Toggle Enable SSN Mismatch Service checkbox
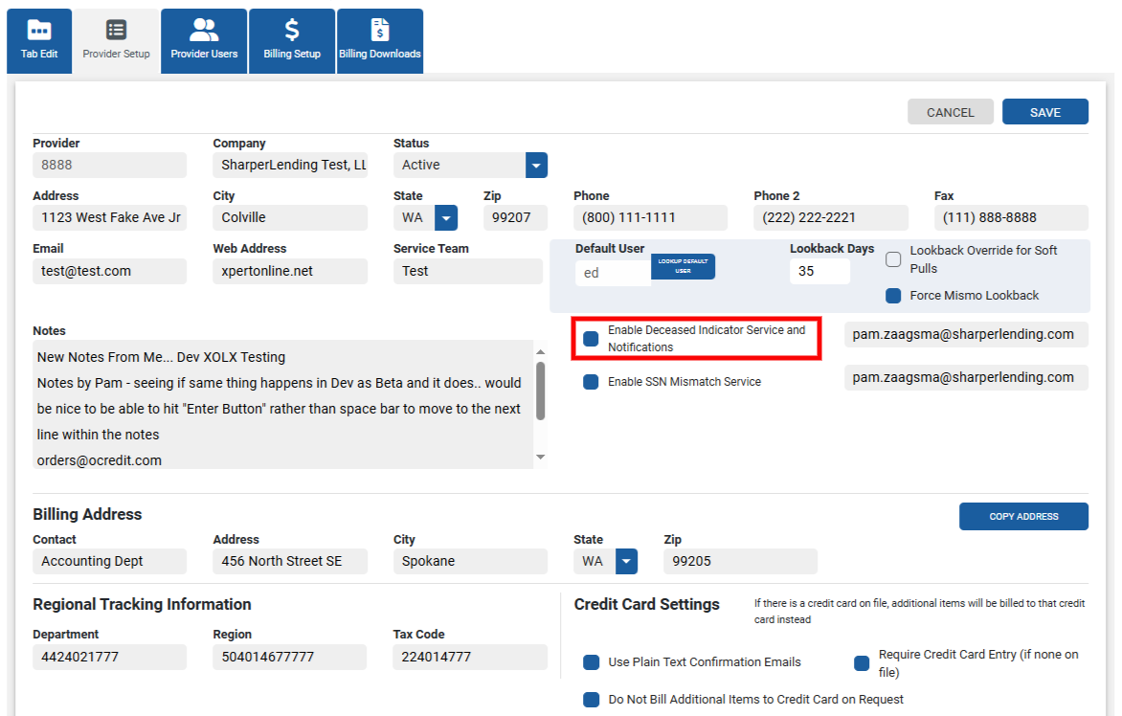 591,382
